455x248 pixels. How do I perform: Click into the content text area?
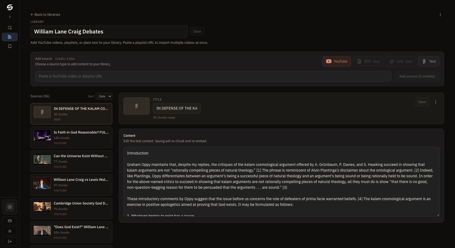(281, 182)
